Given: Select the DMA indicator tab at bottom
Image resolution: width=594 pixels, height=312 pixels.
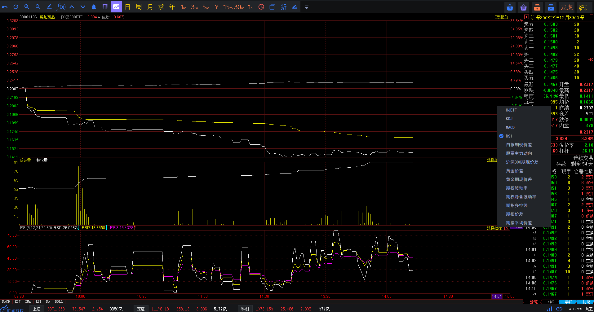Looking at the screenshot, I should point(28,301).
